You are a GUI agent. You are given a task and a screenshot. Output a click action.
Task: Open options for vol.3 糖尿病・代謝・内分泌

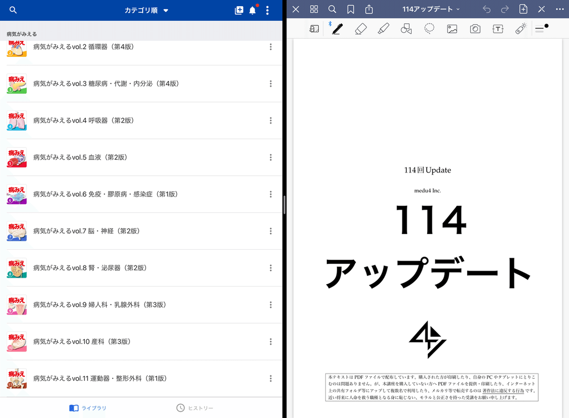click(x=271, y=83)
